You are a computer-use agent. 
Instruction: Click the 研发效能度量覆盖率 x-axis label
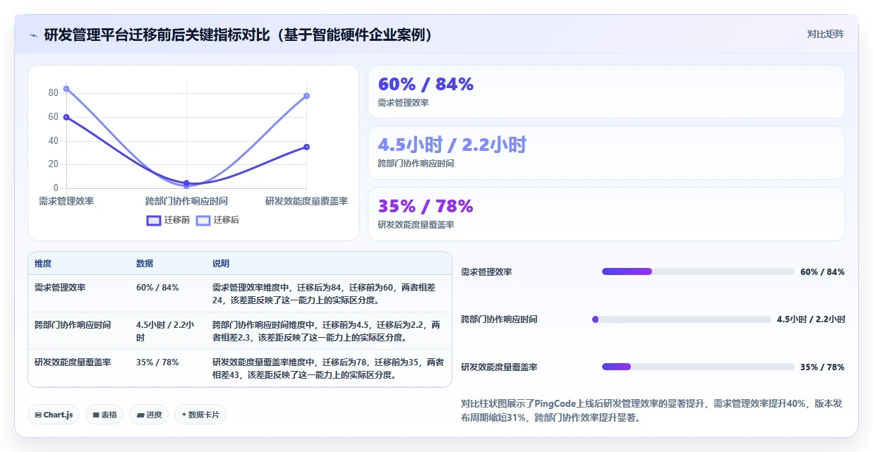coord(306,201)
